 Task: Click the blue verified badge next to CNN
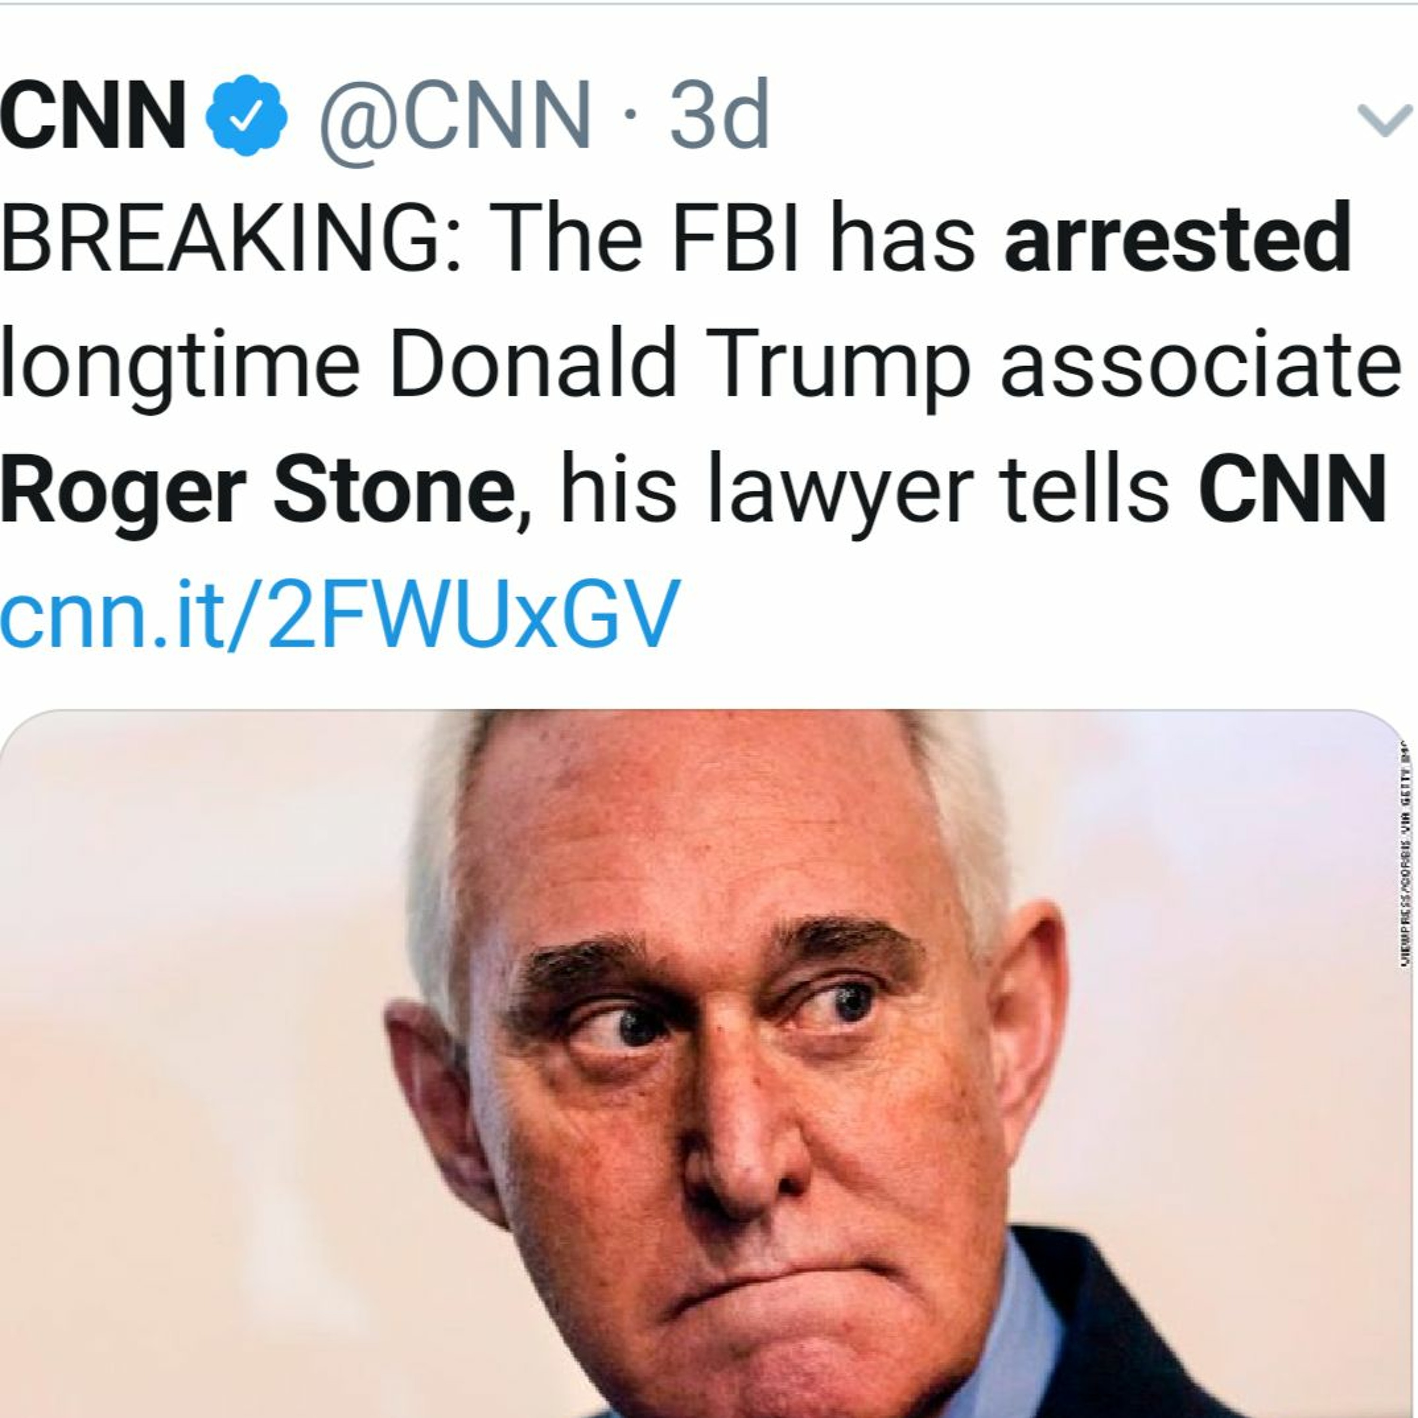(245, 115)
